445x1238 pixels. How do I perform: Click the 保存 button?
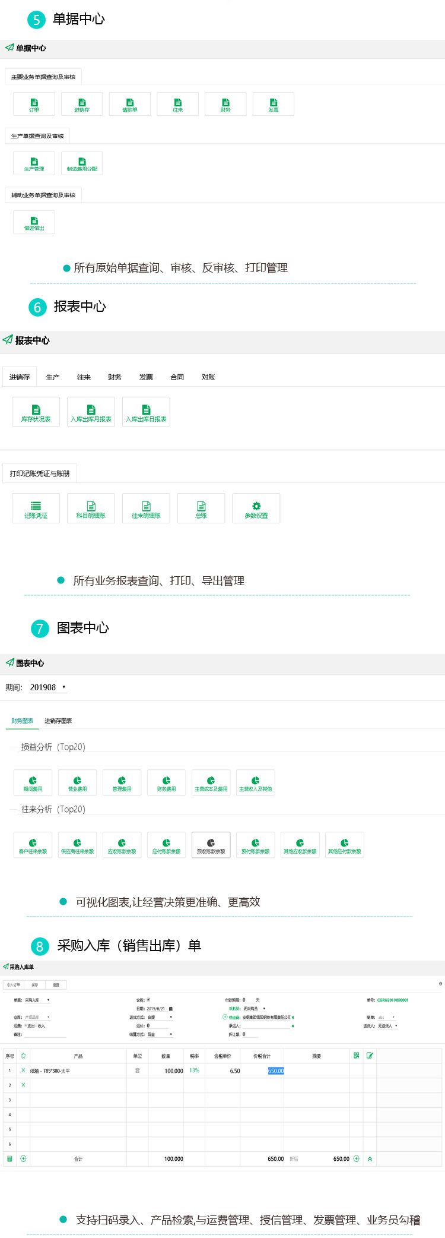click(35, 985)
